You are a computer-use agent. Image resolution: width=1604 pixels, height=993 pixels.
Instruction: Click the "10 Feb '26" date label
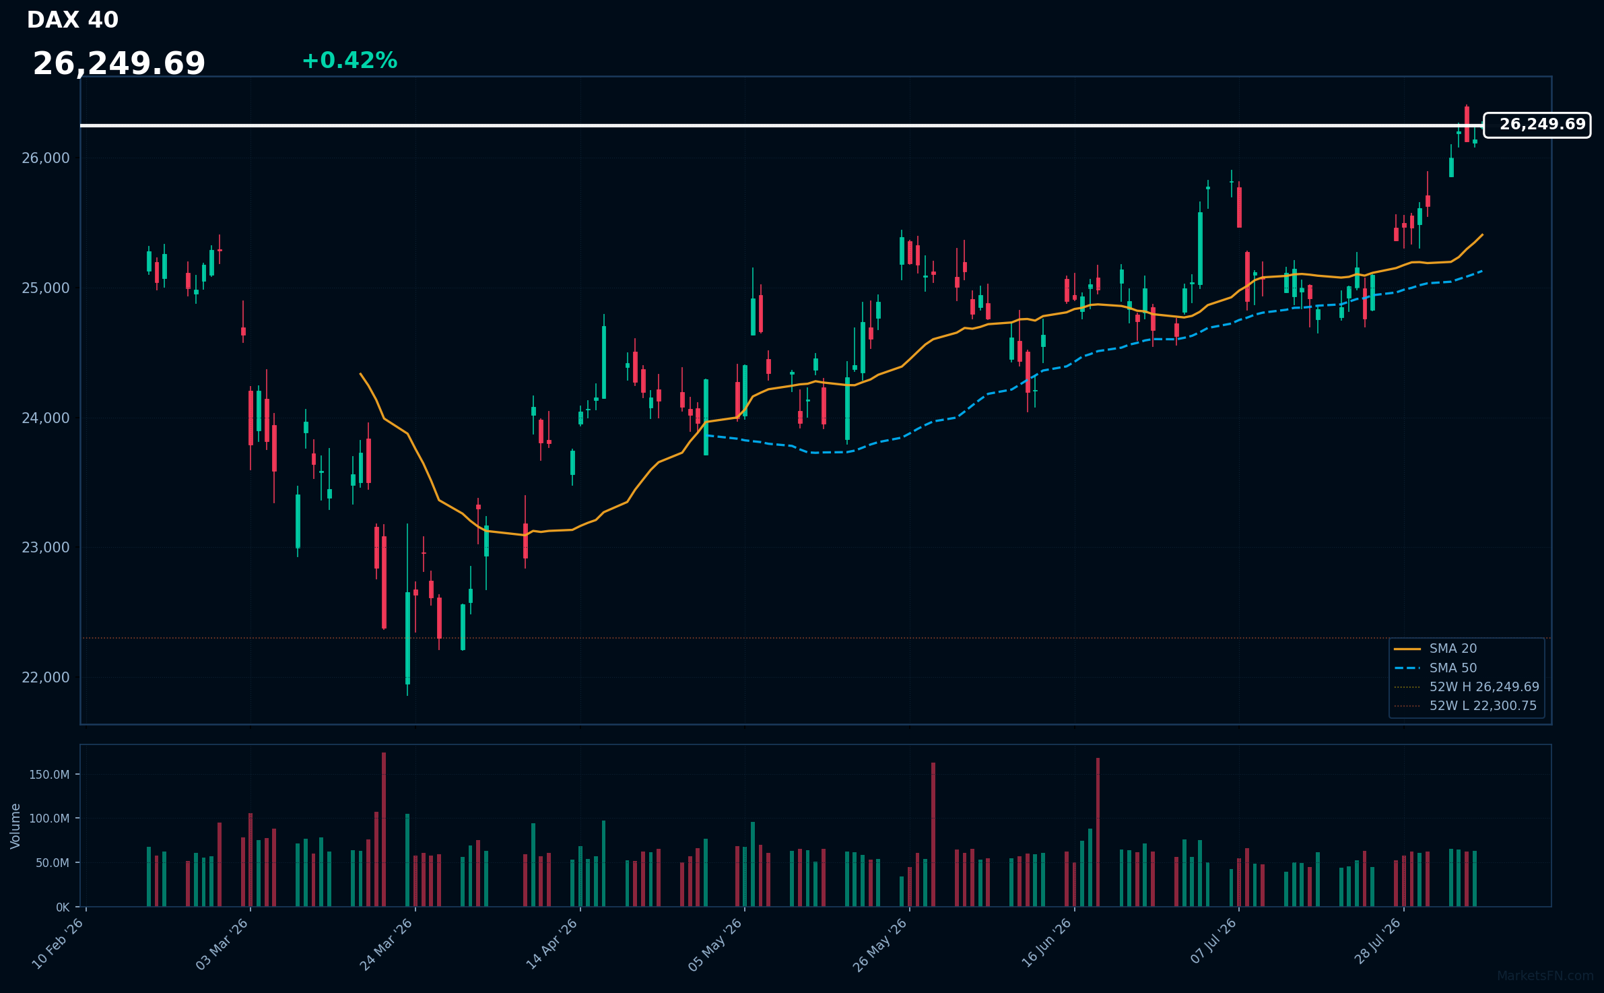[x=58, y=944]
